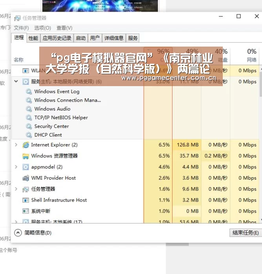Open the 文件(F) menu
The width and height of the screenshot is (262, 274).
click(21, 28)
